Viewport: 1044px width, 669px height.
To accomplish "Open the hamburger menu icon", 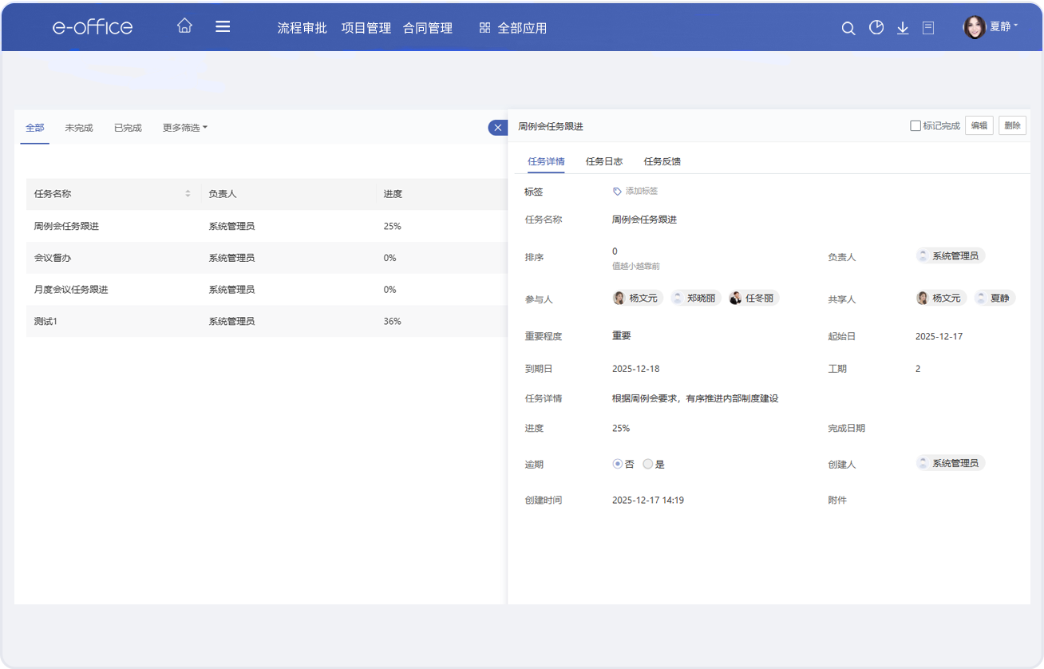I will [x=223, y=26].
